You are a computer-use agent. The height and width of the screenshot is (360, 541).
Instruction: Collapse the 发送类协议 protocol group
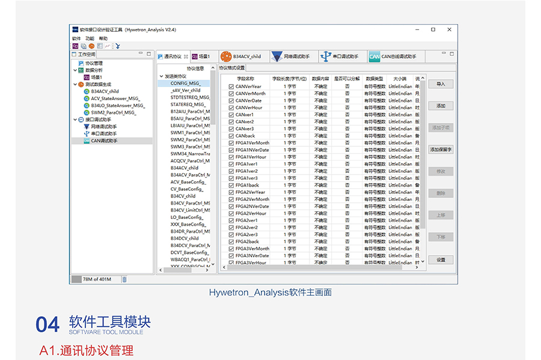coord(161,76)
